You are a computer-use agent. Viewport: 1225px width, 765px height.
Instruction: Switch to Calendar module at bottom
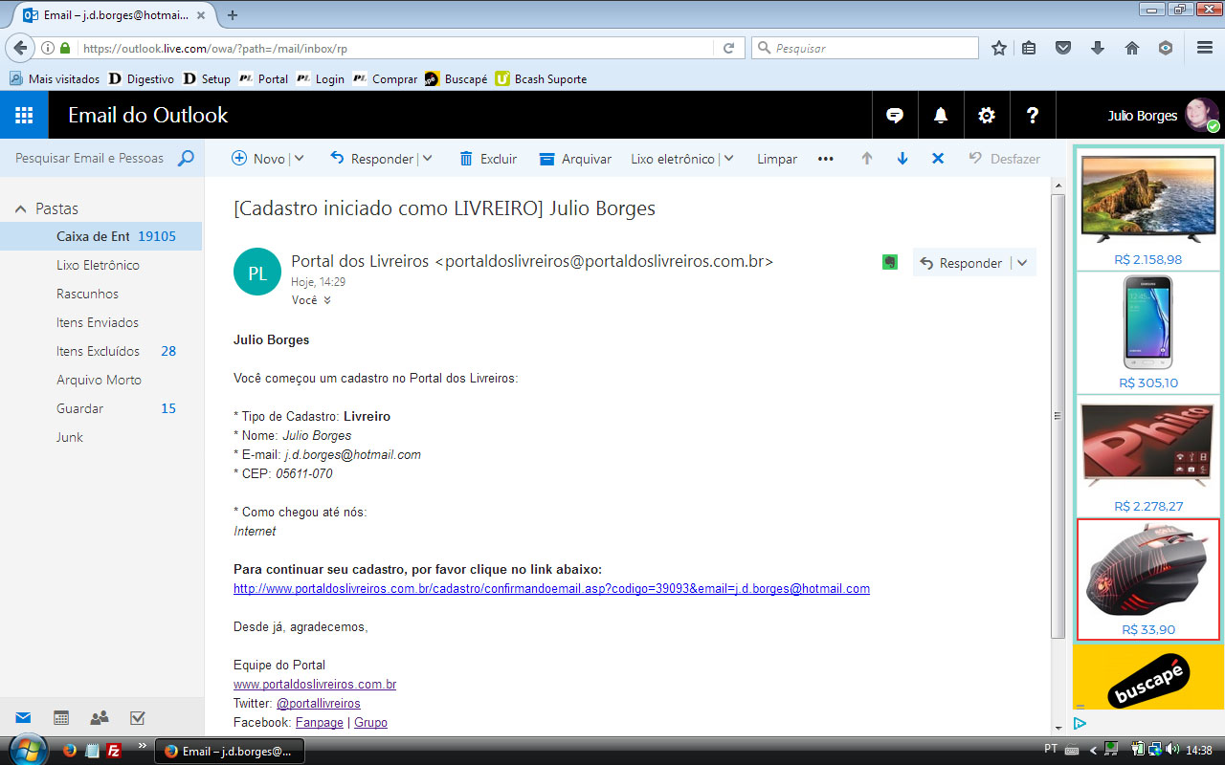(61, 718)
